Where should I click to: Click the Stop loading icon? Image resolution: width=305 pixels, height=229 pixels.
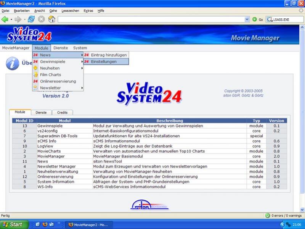click(x=41, y=19)
